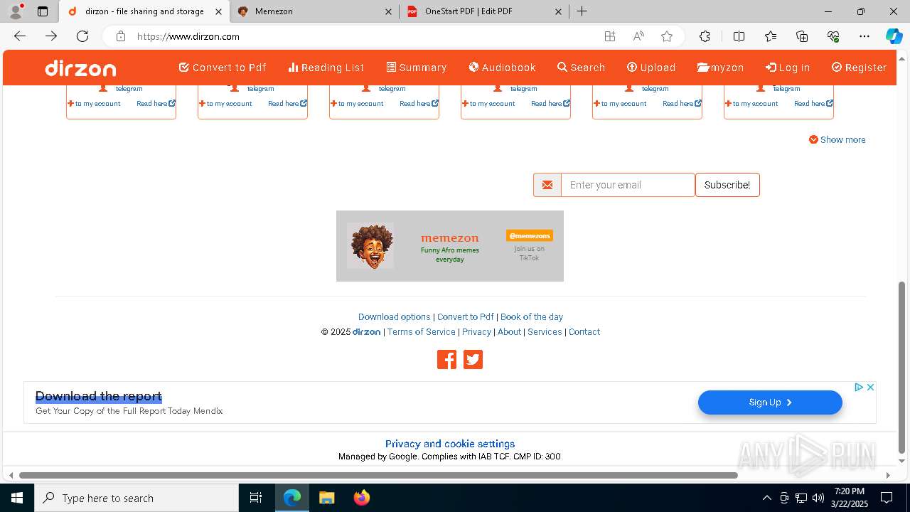Show hidden tray icons chevron
Viewport: 910px width, 512px height.
coord(766,498)
